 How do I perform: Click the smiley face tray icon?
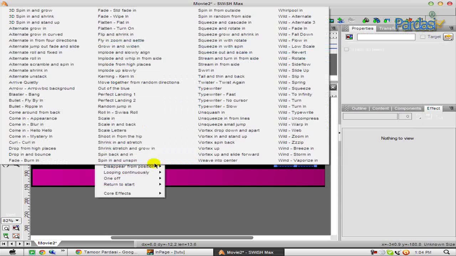[382, 252]
